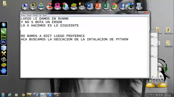Open the mail envelope icon in the top dock
The height and width of the screenshot is (97, 174).
click(33, 6)
